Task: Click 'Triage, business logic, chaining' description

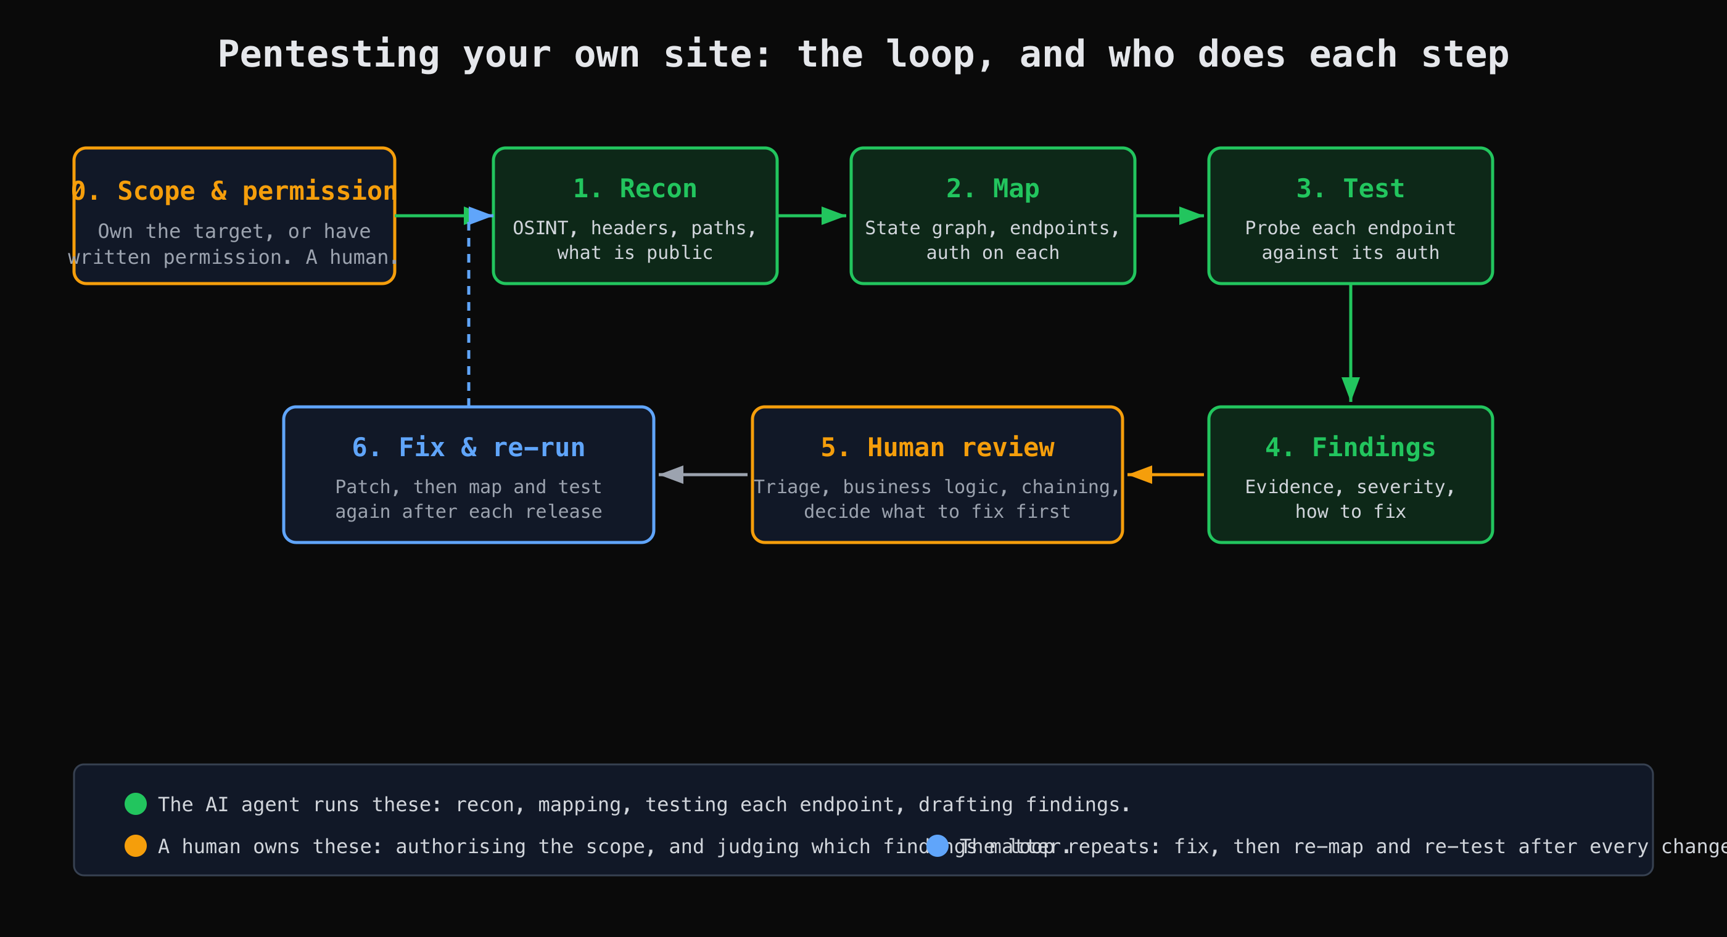Action: 938,499
